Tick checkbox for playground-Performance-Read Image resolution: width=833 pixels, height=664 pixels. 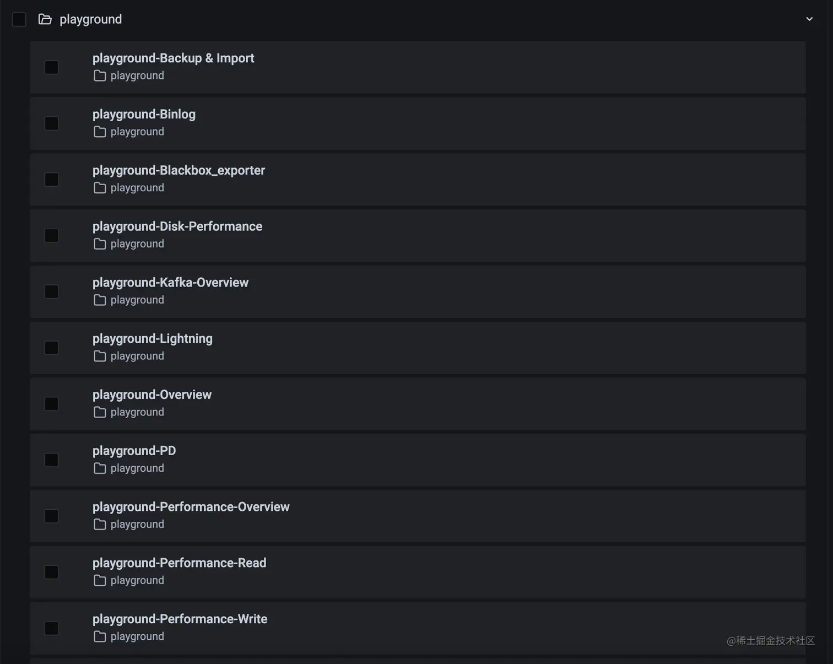point(52,572)
